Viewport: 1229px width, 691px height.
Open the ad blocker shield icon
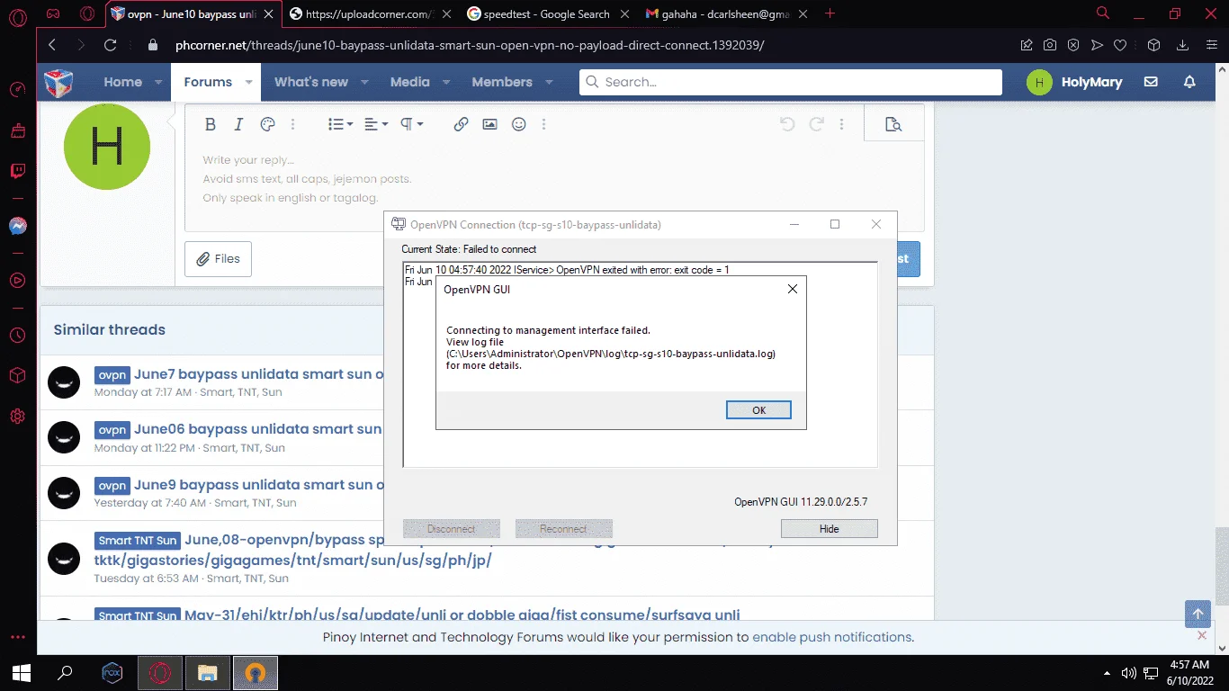[x=1073, y=45]
